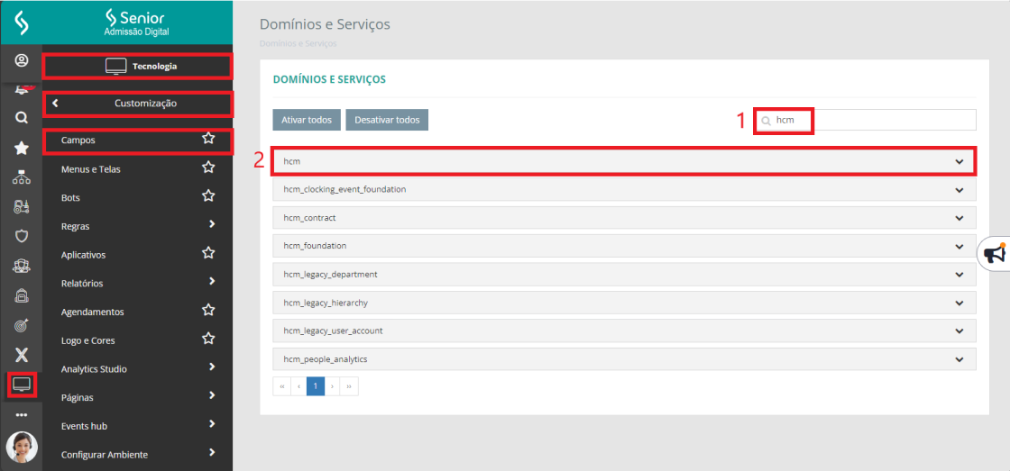
Task: Open the target goals icon
Action: click(x=22, y=325)
